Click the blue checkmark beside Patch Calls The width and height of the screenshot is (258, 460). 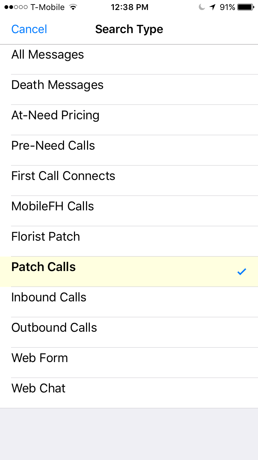click(x=242, y=272)
